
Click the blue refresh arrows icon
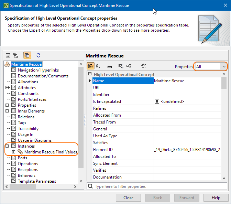click(x=38, y=55)
